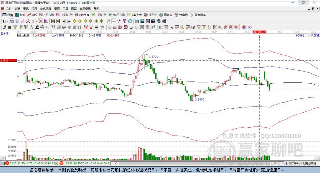The width and height of the screenshot is (320, 173).
Task: Open the 浏览 menu
Action: tap(17, 8)
